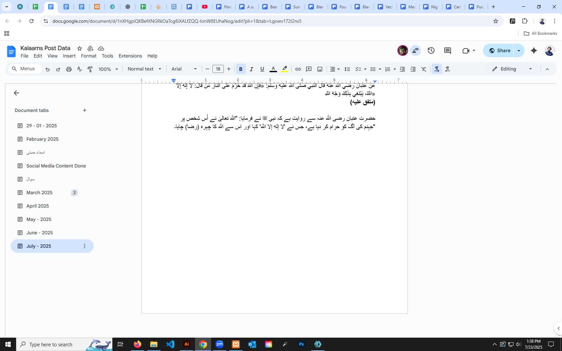Open line and paragraph spacing icon
The image size is (562, 351).
tap(347, 69)
